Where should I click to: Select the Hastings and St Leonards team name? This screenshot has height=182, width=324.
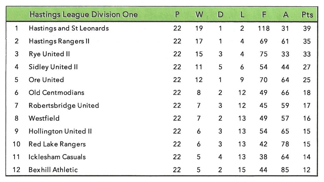(69, 28)
